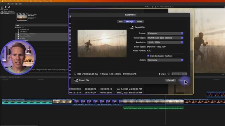
Task: Show the Titles and Generators sidebar icon
Action: tap(9, 7)
